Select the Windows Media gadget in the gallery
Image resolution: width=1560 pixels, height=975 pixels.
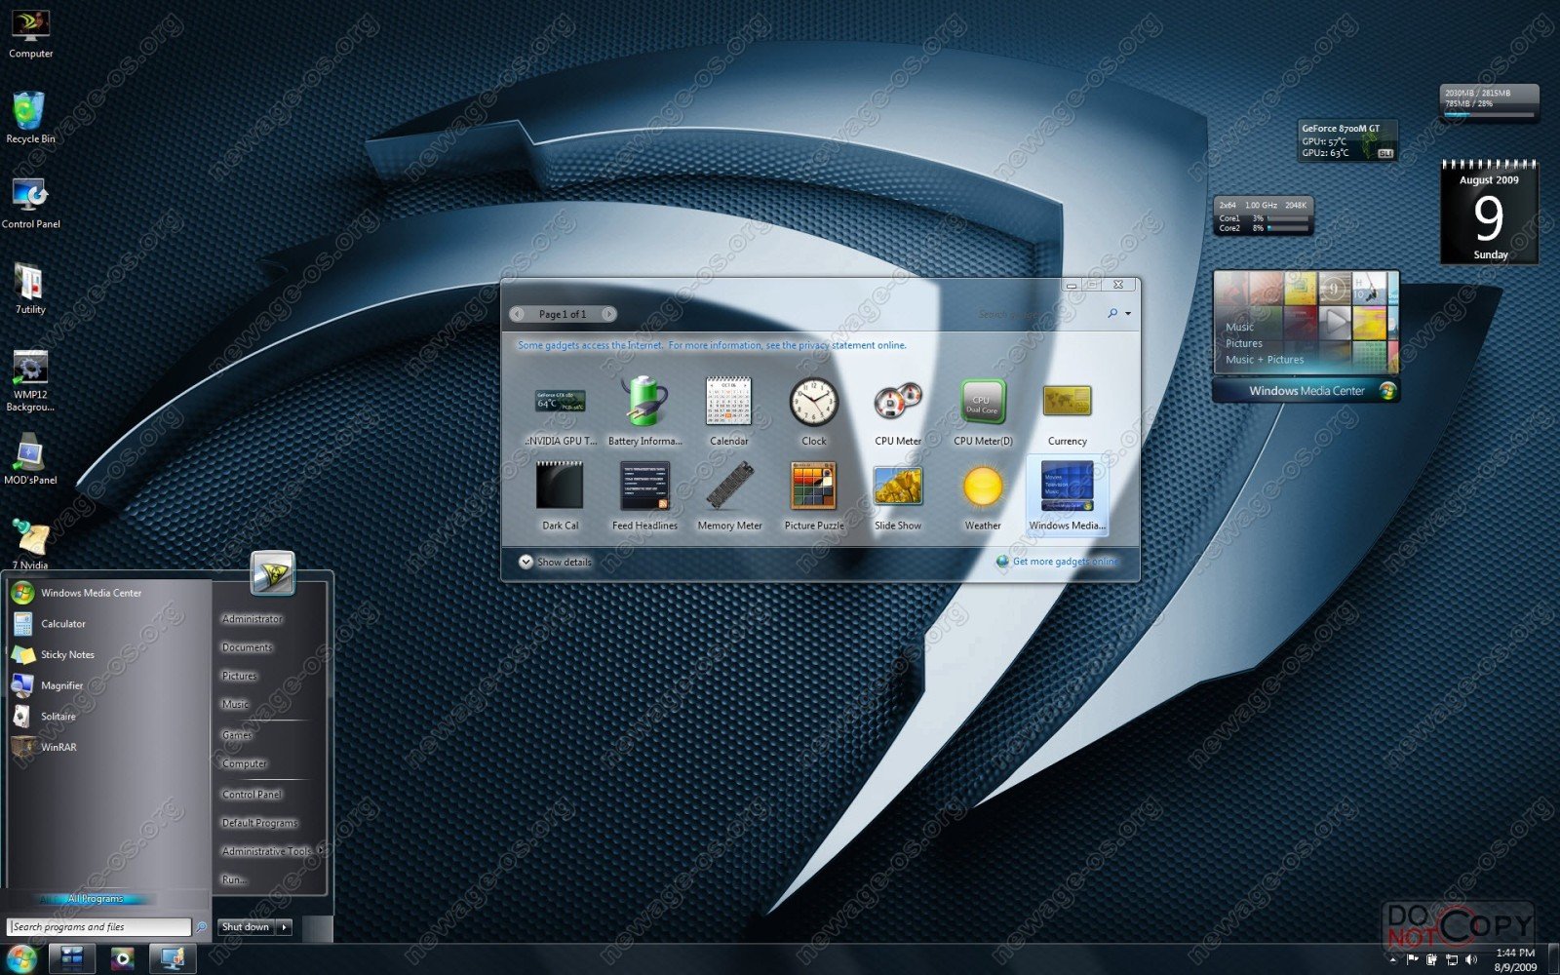point(1068,495)
